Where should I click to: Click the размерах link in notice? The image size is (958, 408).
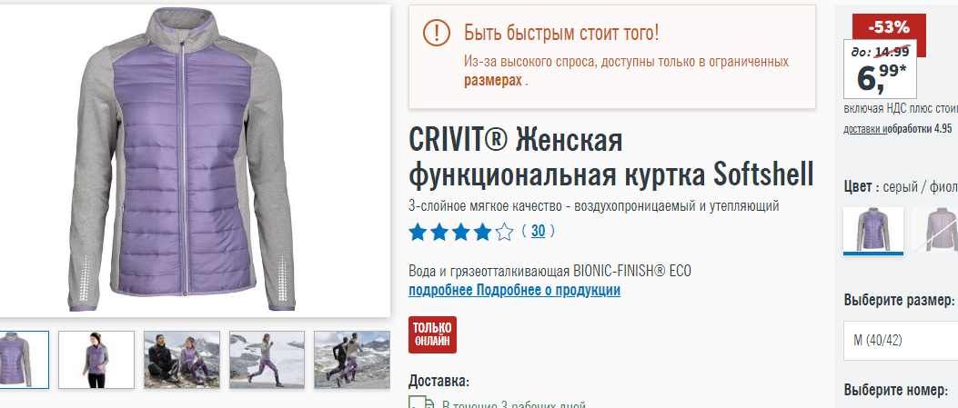[x=492, y=81]
